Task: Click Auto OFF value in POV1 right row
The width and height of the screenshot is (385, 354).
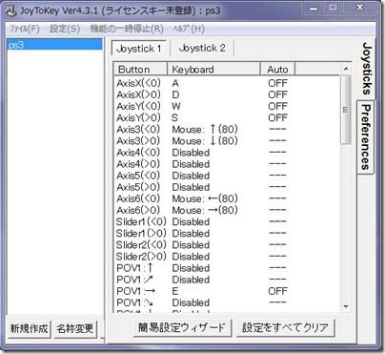Action: (277, 291)
